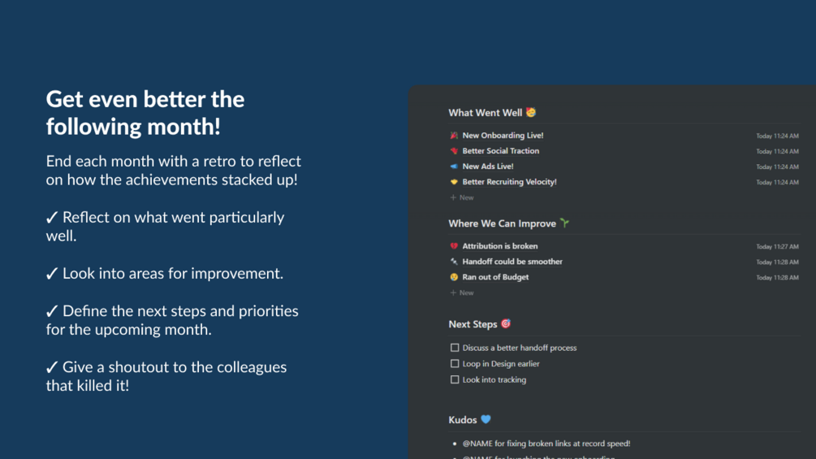This screenshot has width=816, height=459.
Task: Mark Look into tracking as done
Action: [x=455, y=379]
